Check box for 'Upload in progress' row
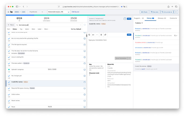The width and height of the screenshot is (185, 116). coord(85,70)
